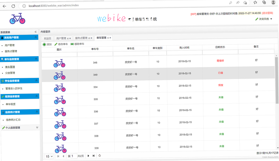This screenshot has width=279, height=161.
Task: Switch to the 用户管理 tab
Action: 61,38
